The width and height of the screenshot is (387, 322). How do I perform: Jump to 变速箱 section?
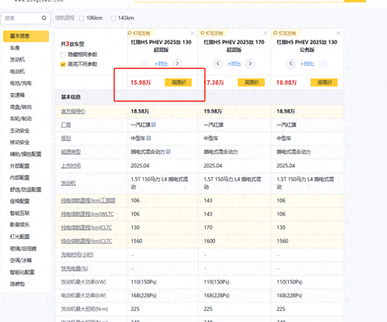tap(18, 95)
